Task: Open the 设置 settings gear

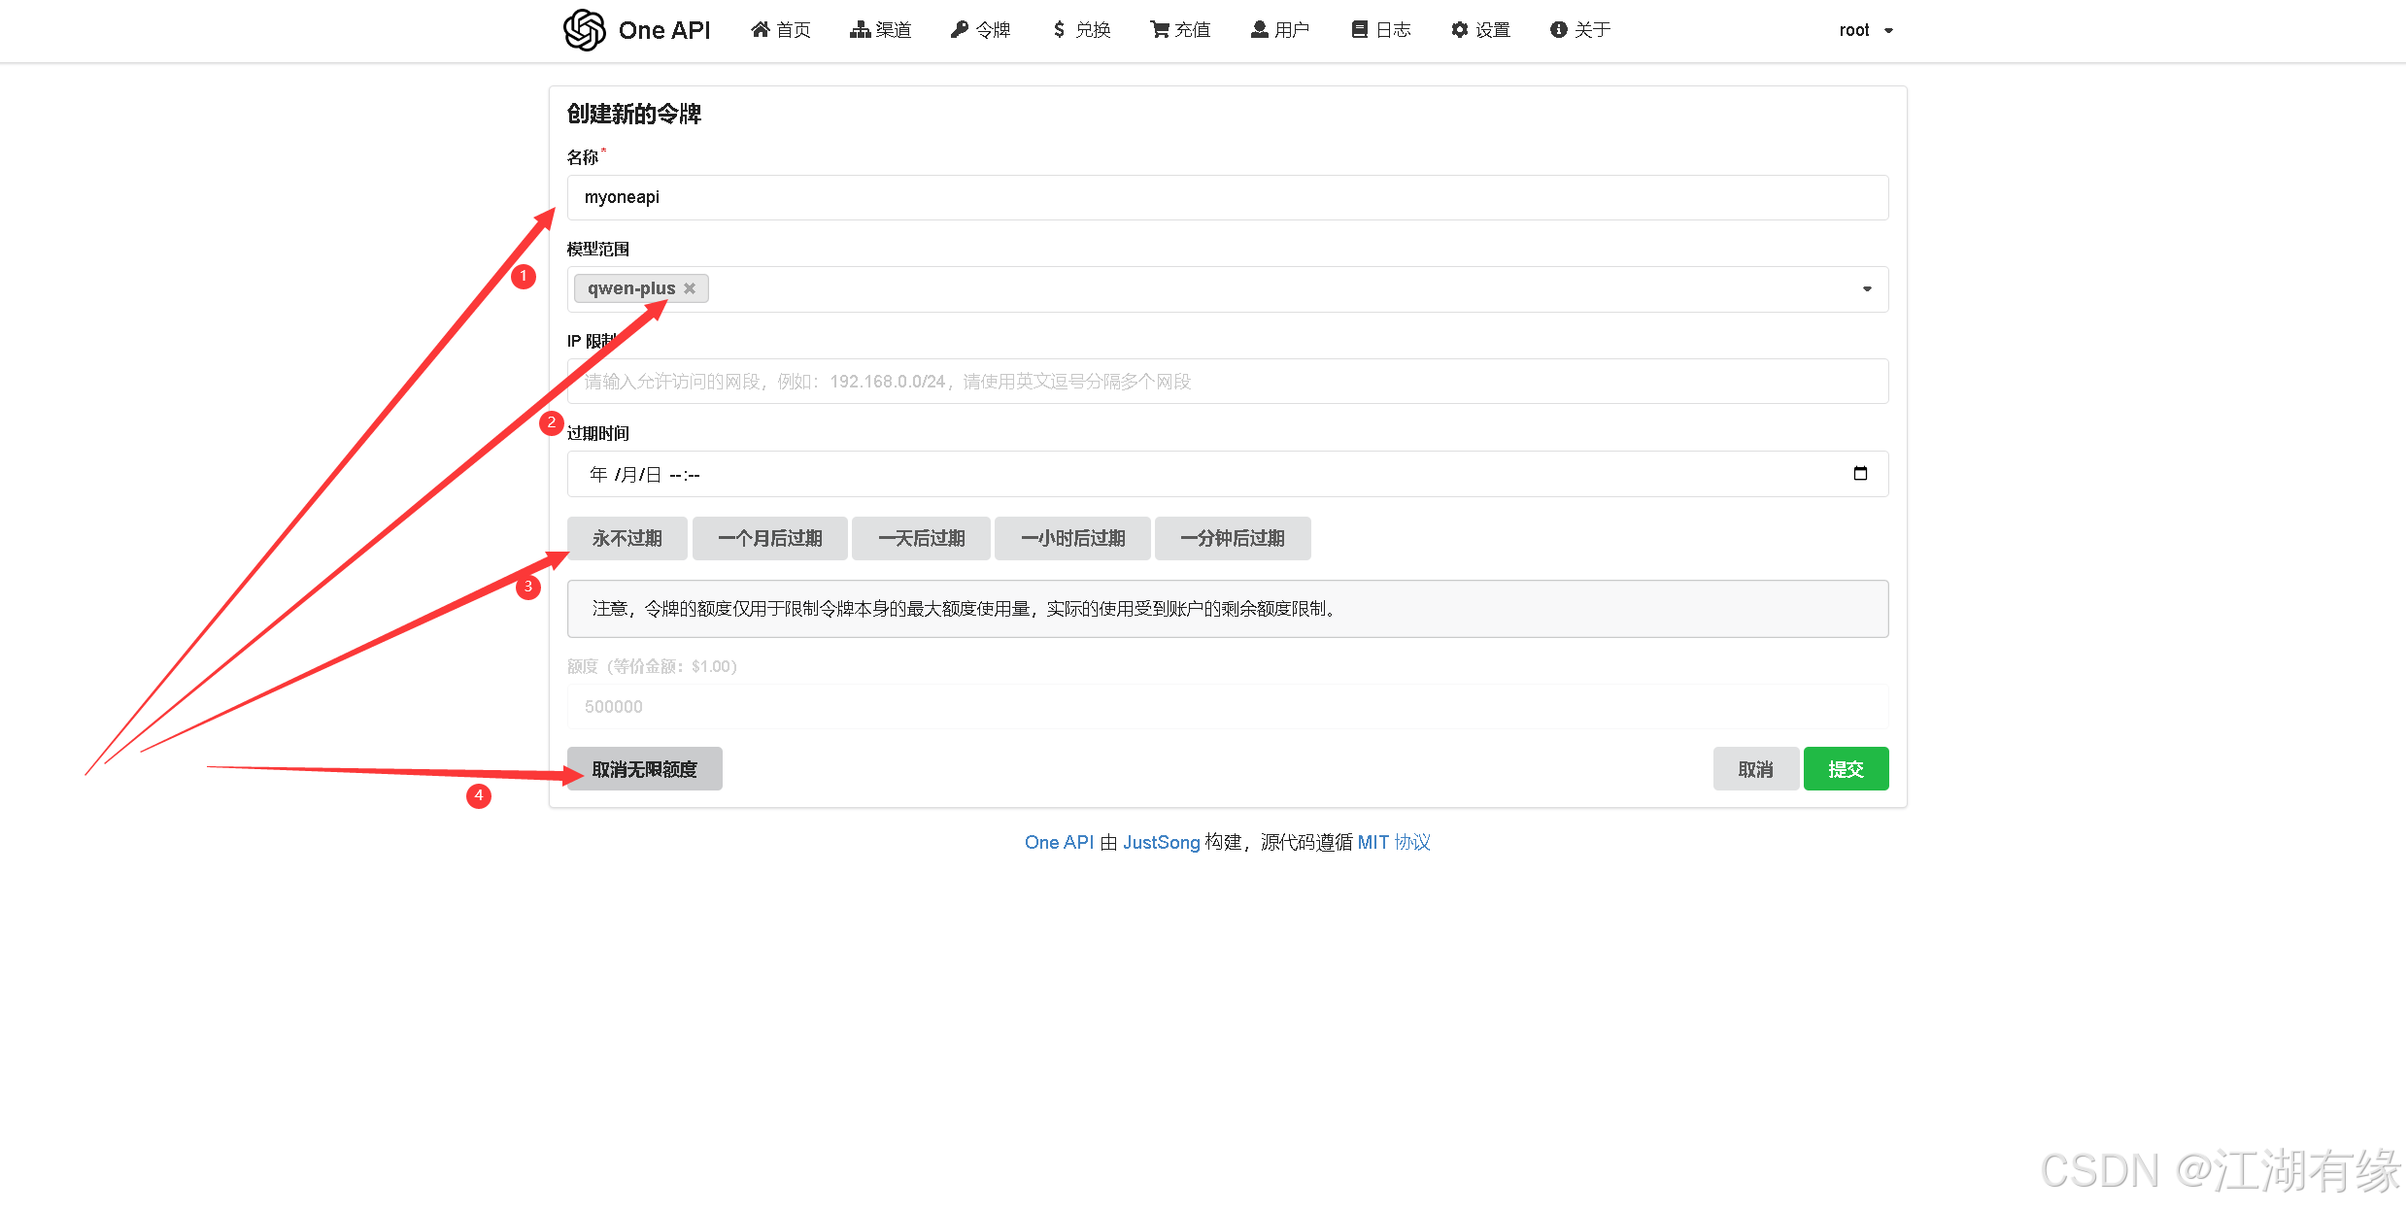Action: point(1480,30)
